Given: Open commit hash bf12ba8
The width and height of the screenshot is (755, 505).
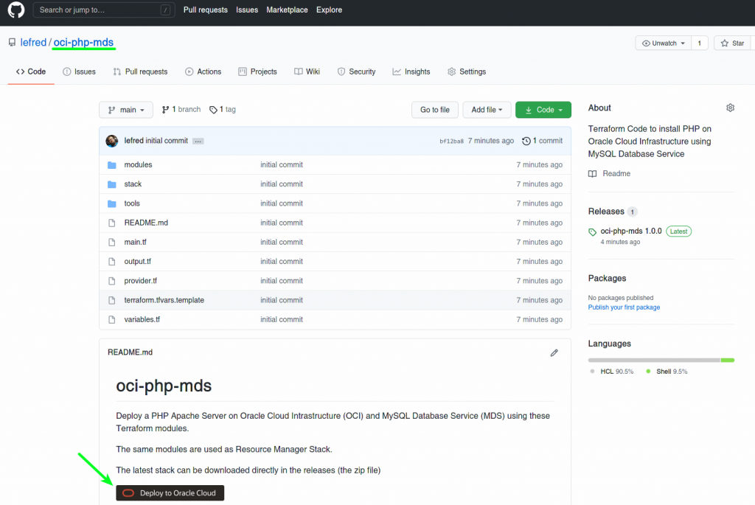Looking at the screenshot, I should point(451,141).
